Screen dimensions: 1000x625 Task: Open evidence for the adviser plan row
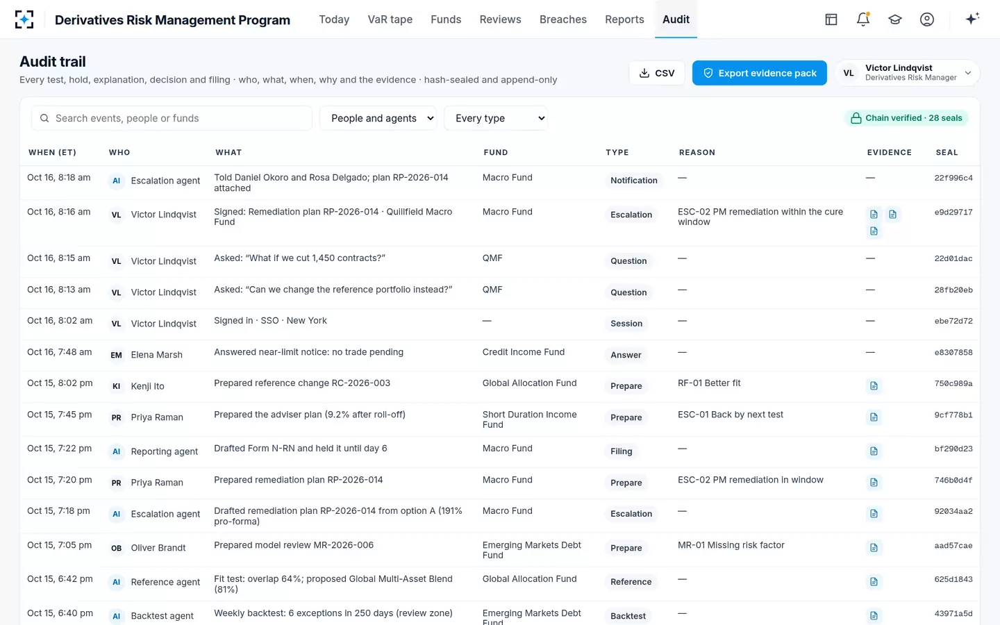click(874, 417)
